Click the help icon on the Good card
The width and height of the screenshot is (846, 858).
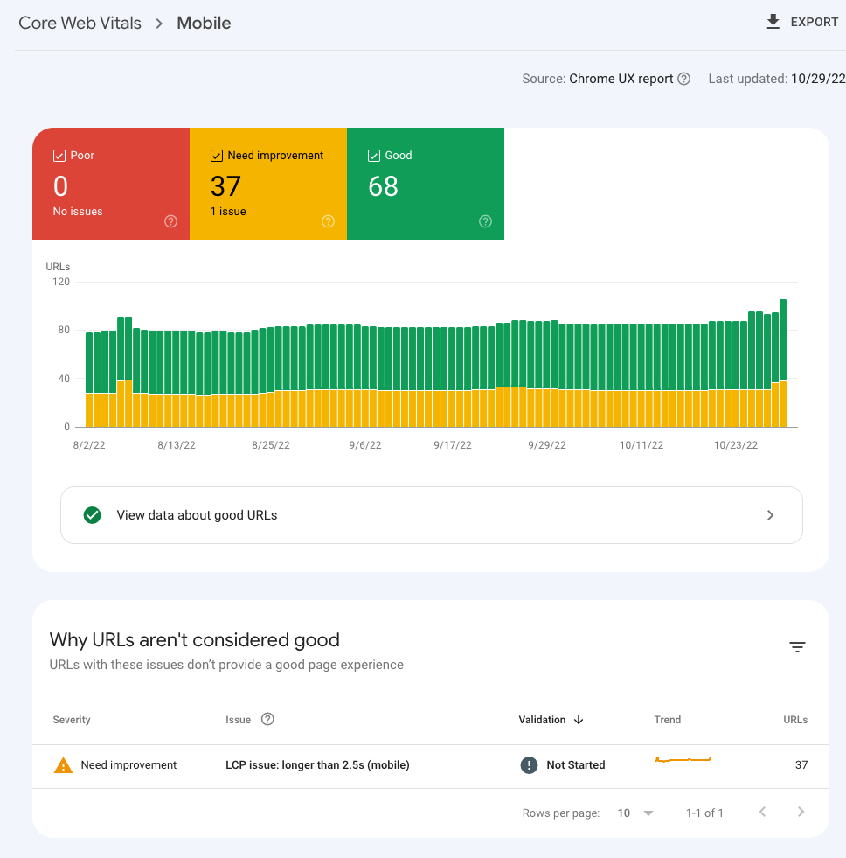click(x=485, y=221)
